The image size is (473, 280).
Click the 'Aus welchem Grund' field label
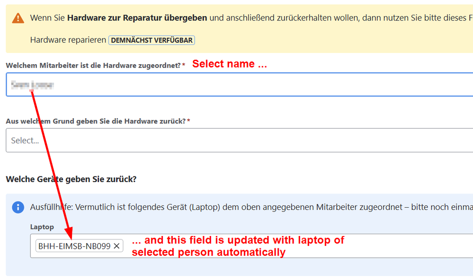pos(96,121)
